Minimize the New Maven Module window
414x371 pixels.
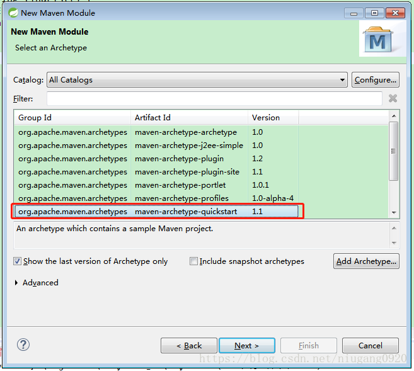click(354, 13)
